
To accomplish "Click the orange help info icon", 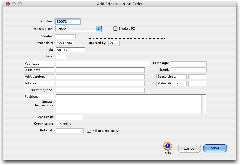I will point(167,146).
